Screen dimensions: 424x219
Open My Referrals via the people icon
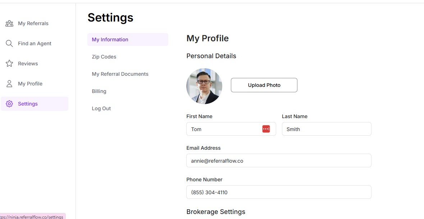(x=9, y=23)
